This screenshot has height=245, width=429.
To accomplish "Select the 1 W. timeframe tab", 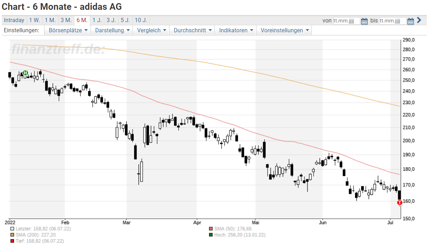I will point(34,20).
